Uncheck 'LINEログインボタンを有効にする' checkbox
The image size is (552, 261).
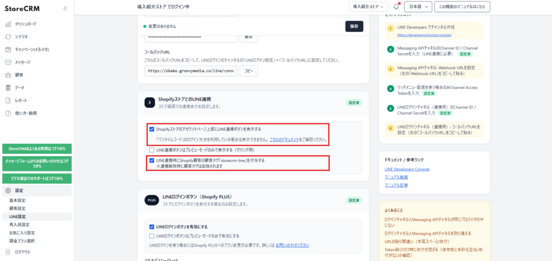point(152,227)
